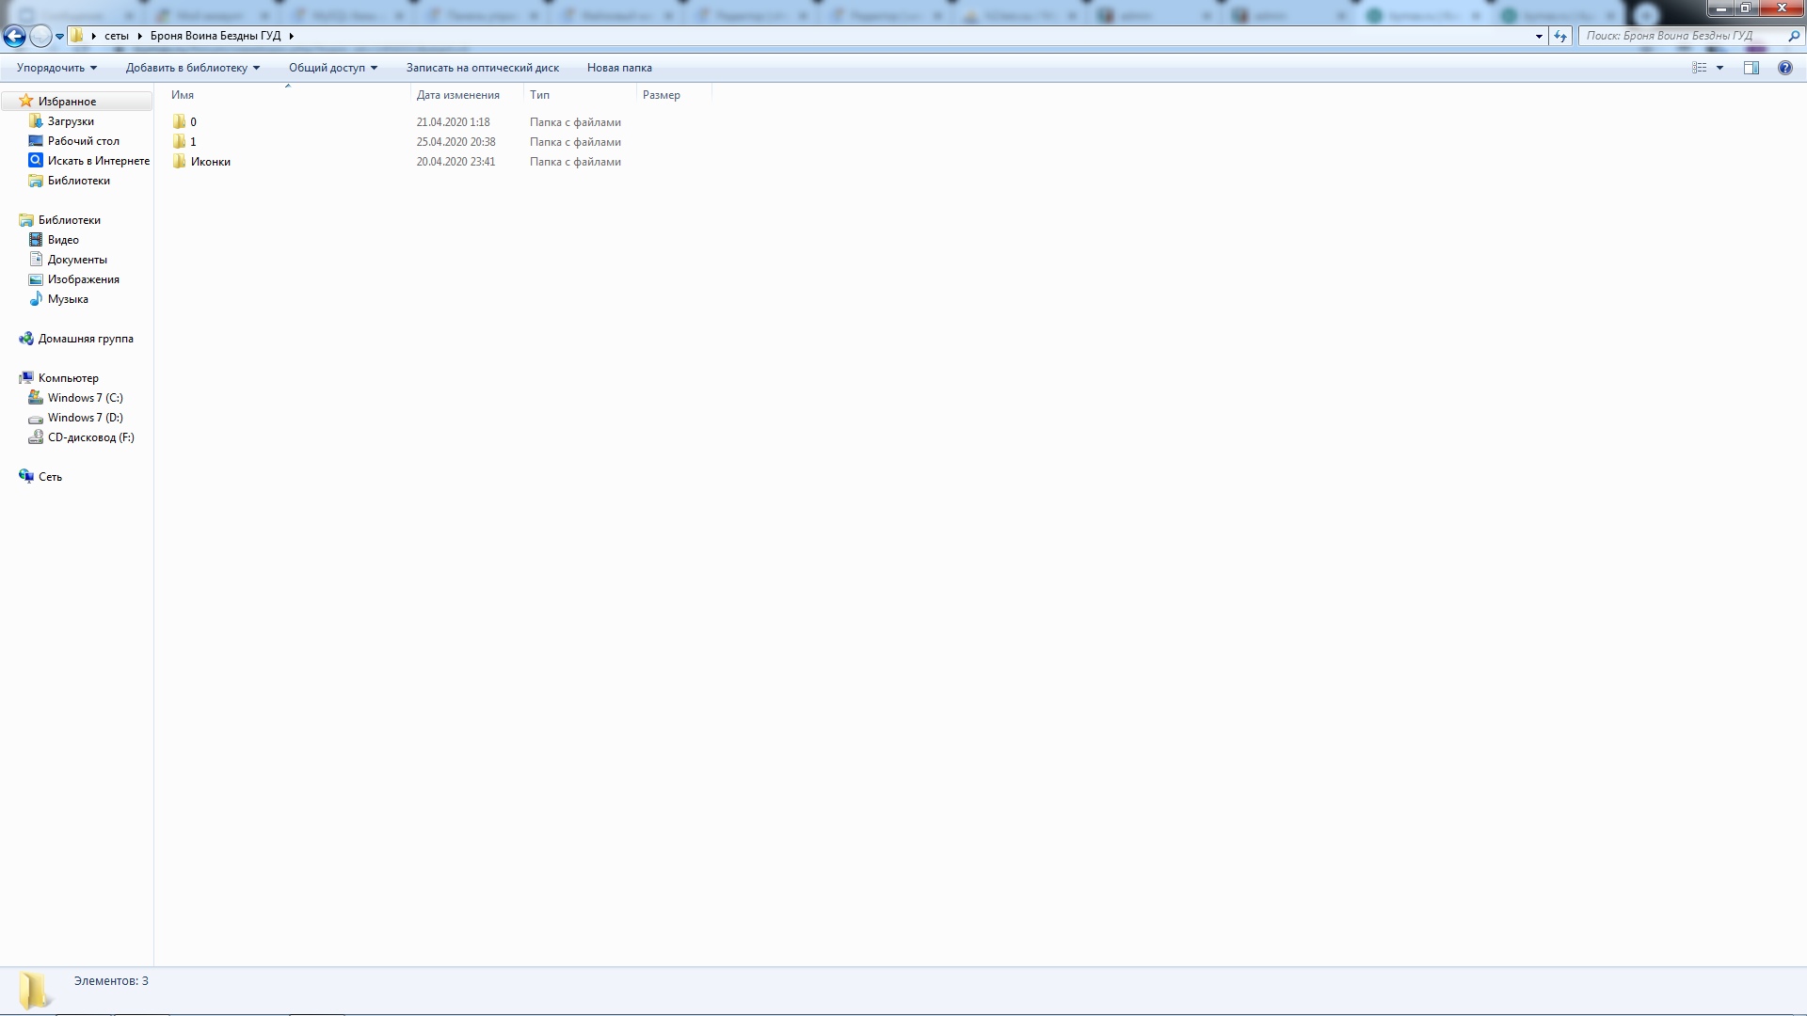Select Музыка library
This screenshot has height=1016, width=1807.
tap(68, 299)
